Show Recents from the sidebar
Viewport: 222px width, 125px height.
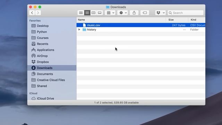coord(52,44)
